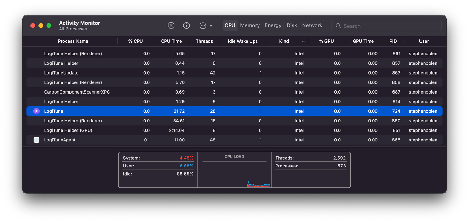Image resolution: width=469 pixels, height=223 pixels.
Task: Click Kind Intel in LogiTuneUpdater row
Action: pos(299,73)
